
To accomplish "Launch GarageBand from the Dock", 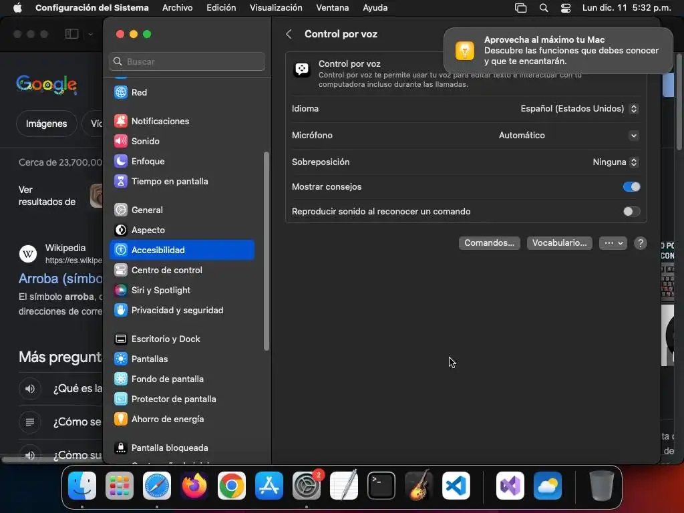I will [x=419, y=486].
